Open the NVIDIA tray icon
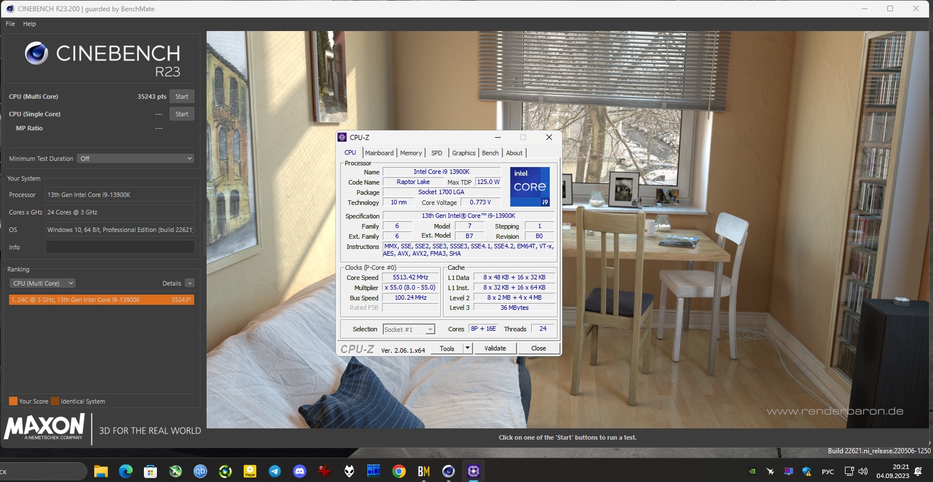 point(752,471)
